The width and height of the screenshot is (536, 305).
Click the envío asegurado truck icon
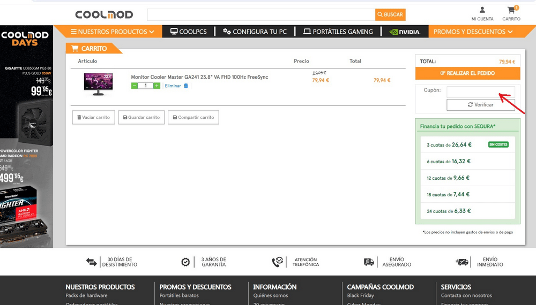coord(369,262)
